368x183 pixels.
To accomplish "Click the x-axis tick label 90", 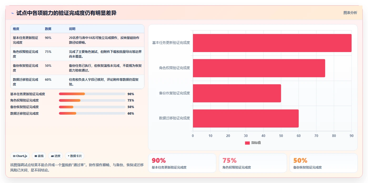I will click(351, 136).
